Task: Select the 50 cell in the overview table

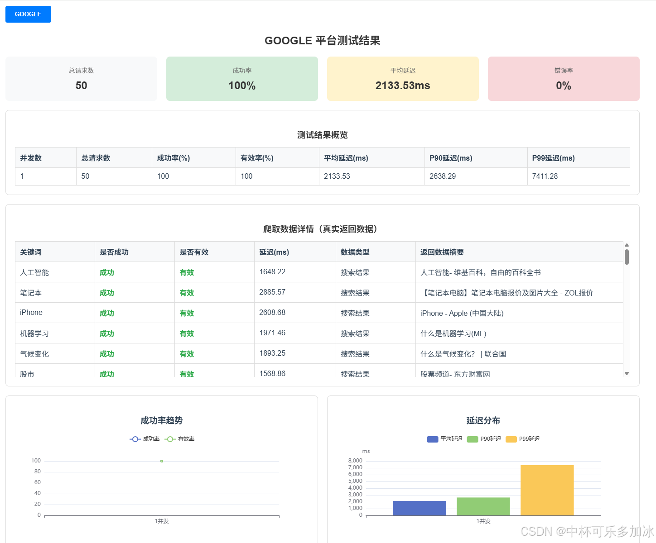Action: (x=114, y=176)
